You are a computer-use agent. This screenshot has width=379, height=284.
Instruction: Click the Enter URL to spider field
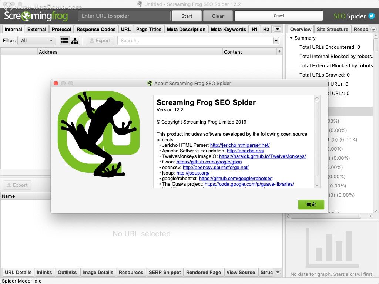(124, 16)
